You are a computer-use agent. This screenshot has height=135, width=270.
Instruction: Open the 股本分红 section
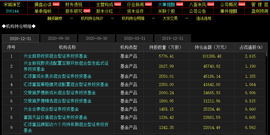pos(105,11)
